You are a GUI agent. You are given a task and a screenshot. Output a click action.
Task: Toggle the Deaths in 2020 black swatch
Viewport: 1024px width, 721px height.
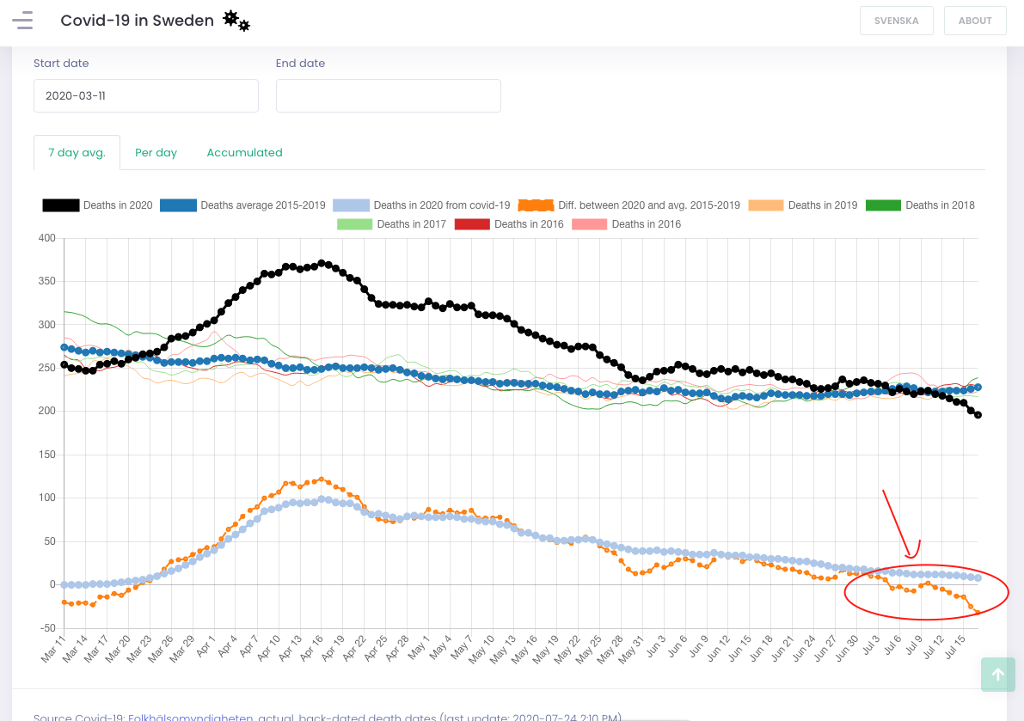[x=61, y=205]
